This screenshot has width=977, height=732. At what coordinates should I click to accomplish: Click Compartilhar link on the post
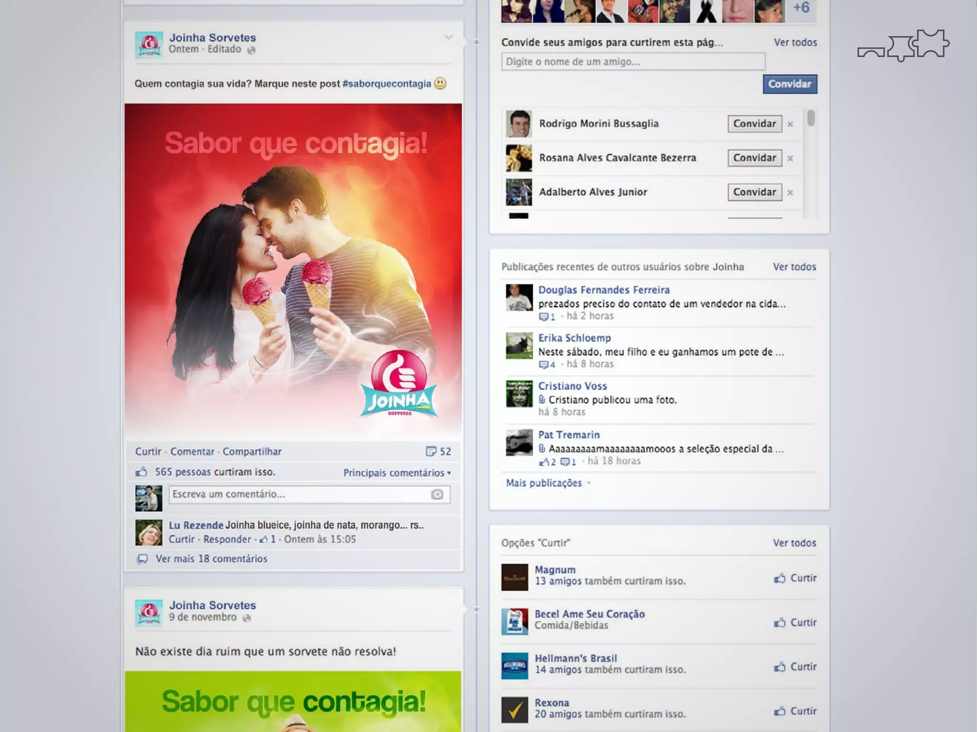(x=252, y=451)
